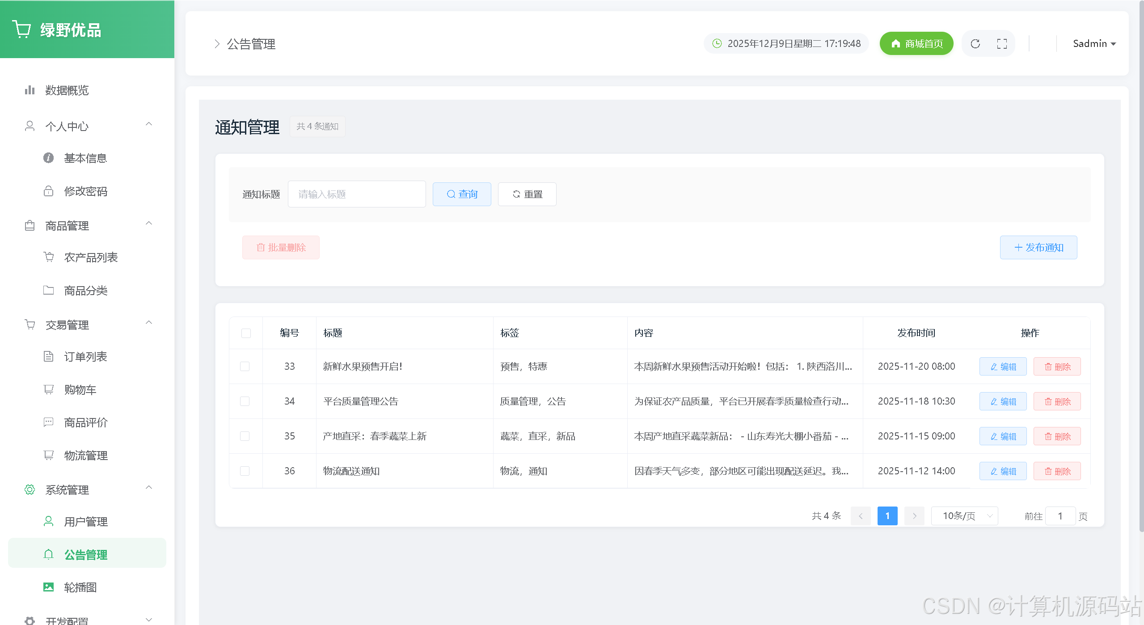Click the clock icon beside the date
This screenshot has height=625, width=1144.
click(x=717, y=43)
